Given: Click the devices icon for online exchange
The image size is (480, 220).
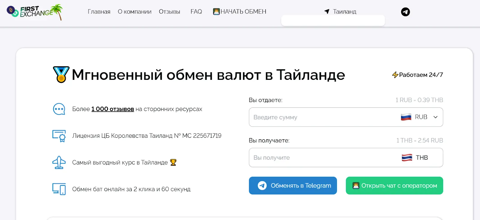Looking at the screenshot, I should [x=59, y=189].
